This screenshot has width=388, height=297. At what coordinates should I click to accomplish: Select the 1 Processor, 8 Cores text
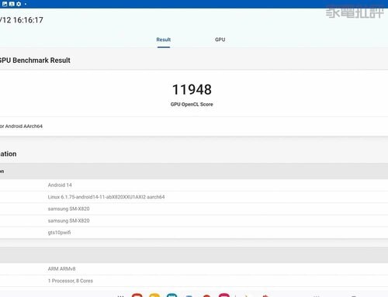(x=71, y=281)
